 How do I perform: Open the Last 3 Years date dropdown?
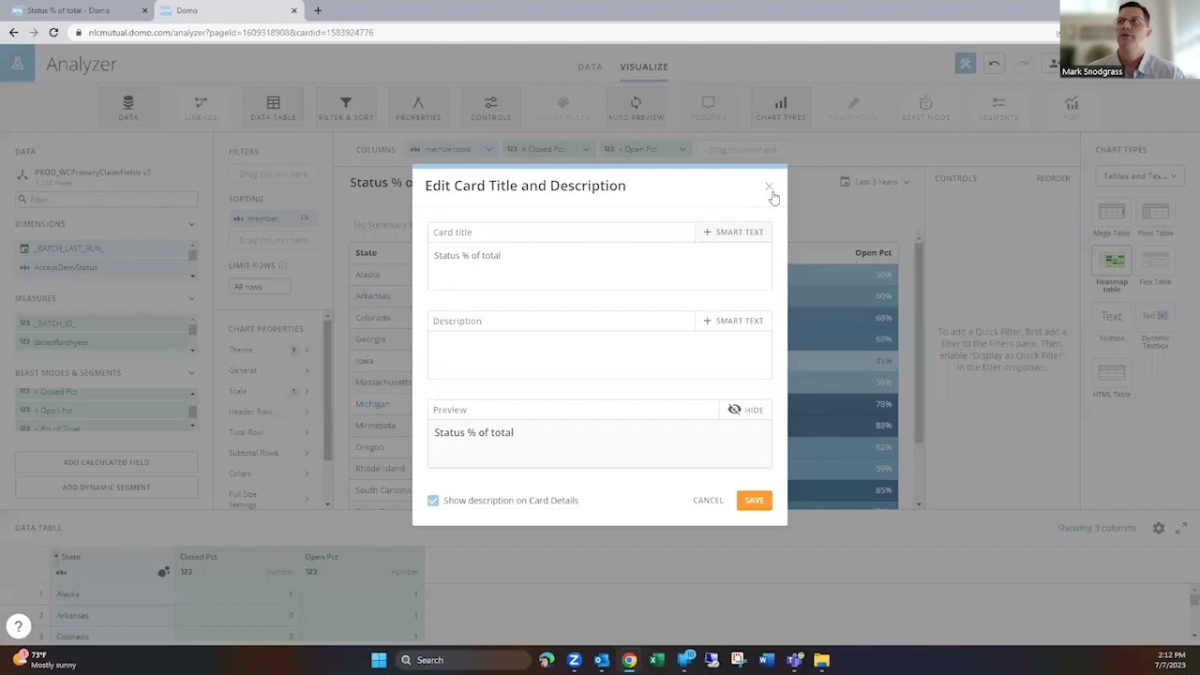tap(875, 182)
